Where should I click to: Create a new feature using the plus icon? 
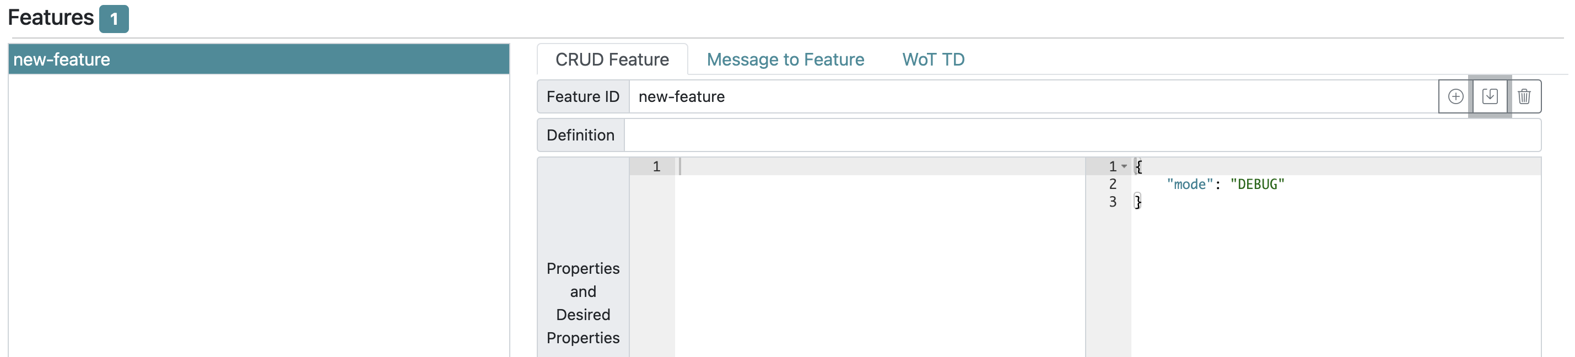[x=1455, y=96]
